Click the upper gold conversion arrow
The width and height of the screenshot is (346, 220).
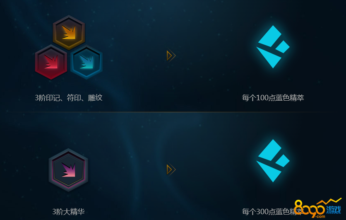pos(171,56)
